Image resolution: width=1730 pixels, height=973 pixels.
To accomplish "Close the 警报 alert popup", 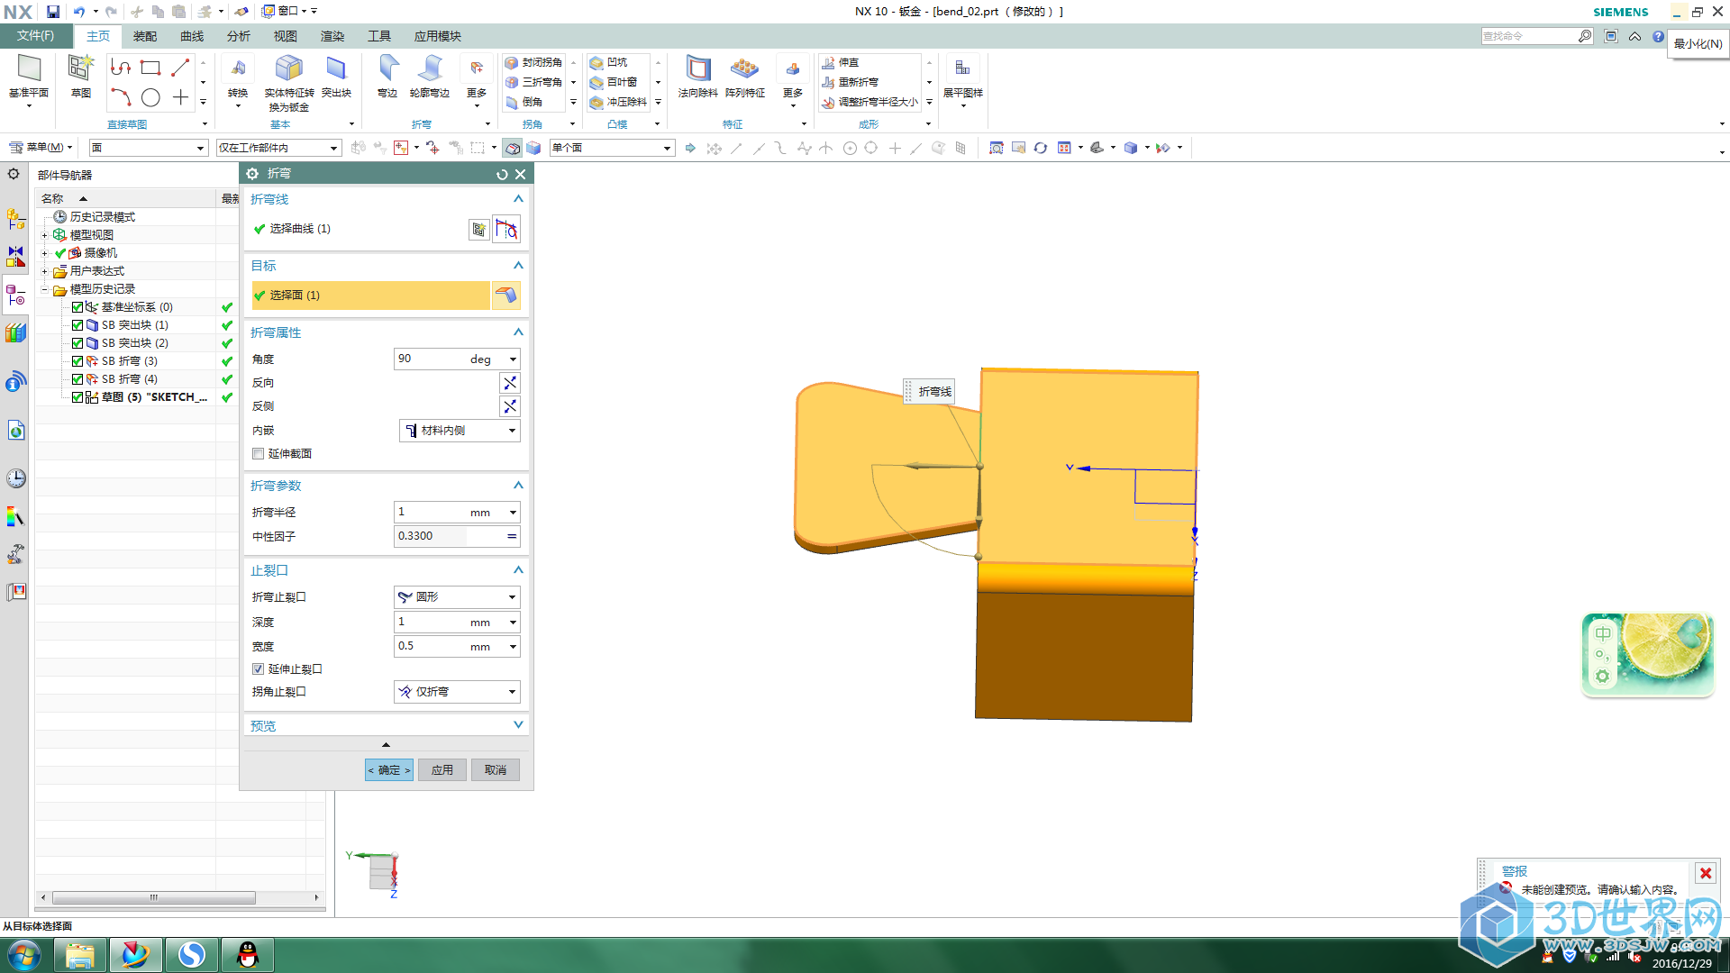I will click(x=1706, y=873).
